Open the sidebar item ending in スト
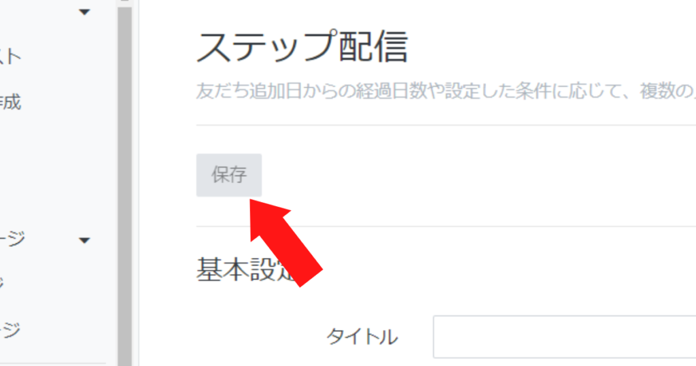This screenshot has width=696, height=366. (x=10, y=56)
